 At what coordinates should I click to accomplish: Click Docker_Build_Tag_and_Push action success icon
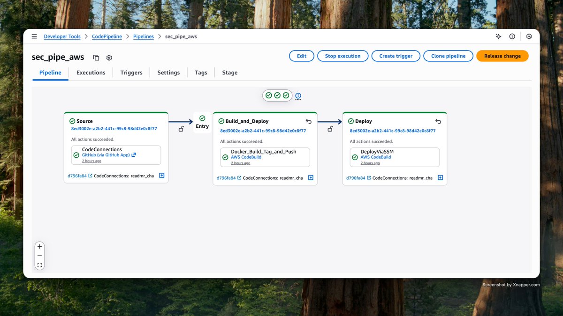[225, 157]
